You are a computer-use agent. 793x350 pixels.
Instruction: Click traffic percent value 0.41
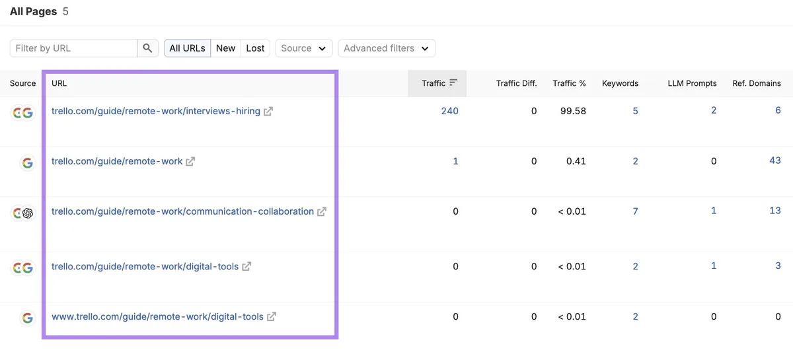pos(576,161)
